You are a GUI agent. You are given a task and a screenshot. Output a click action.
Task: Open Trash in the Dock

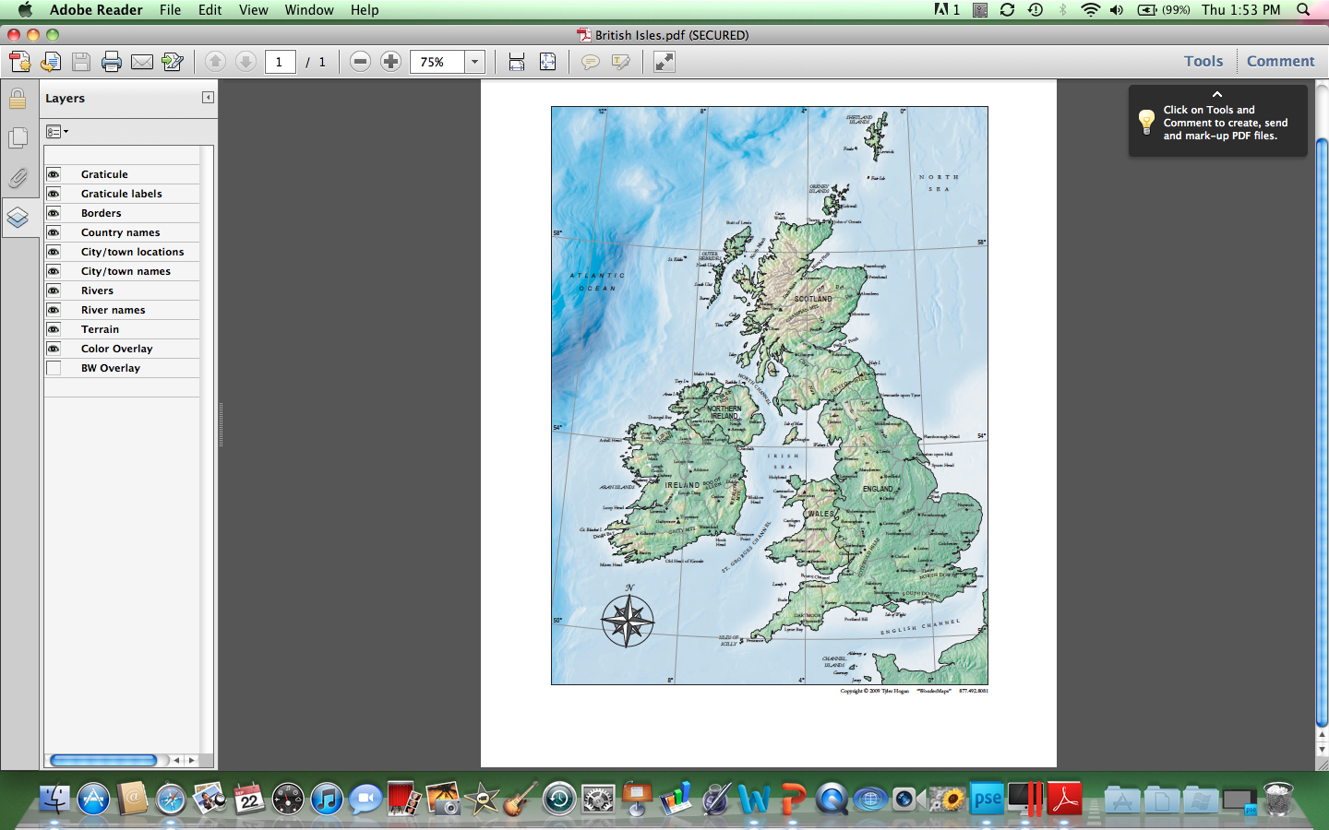click(1279, 799)
